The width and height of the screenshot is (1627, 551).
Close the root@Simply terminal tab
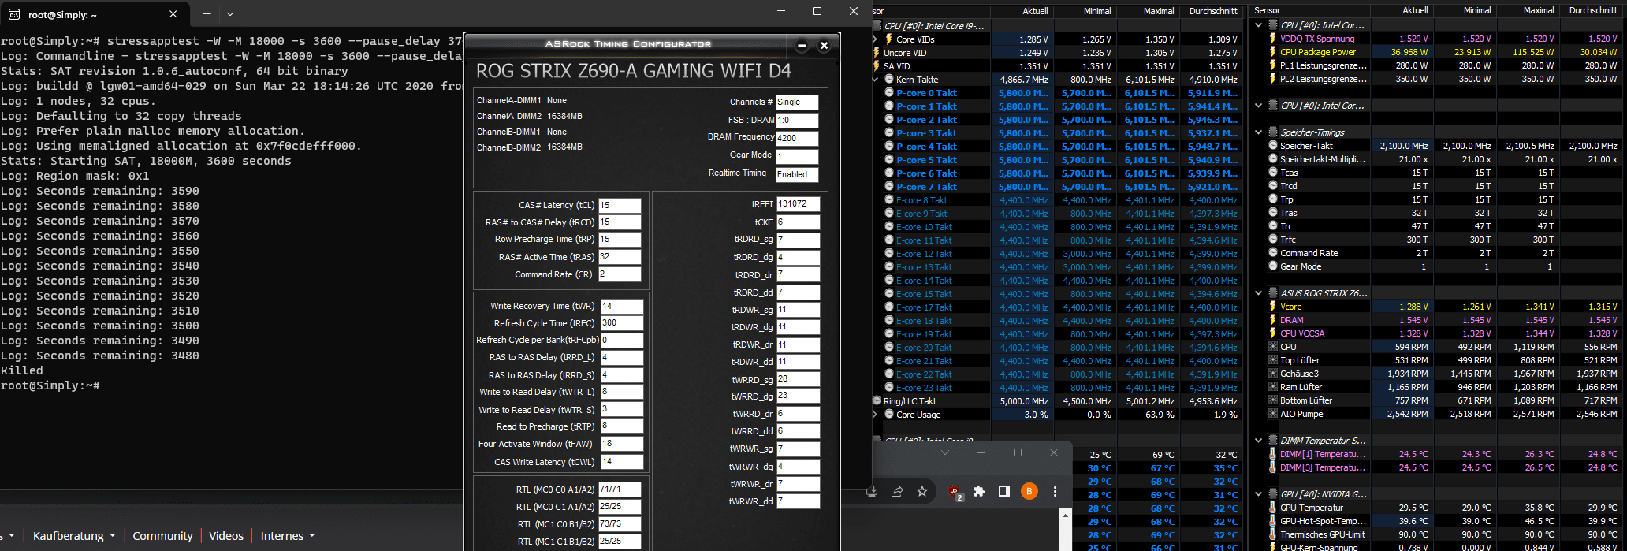click(173, 14)
